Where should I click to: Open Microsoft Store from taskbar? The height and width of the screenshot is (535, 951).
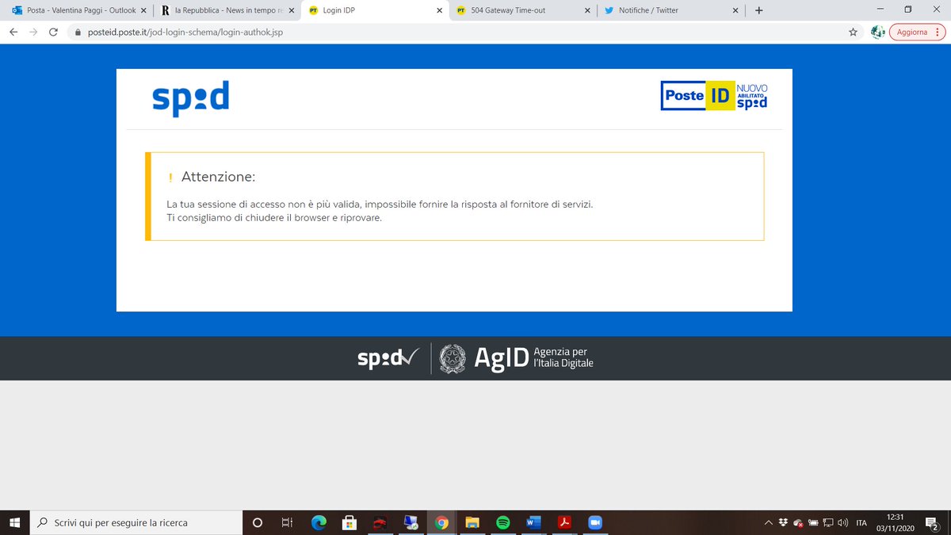(349, 522)
